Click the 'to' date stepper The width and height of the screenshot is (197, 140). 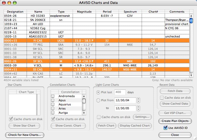138,108
